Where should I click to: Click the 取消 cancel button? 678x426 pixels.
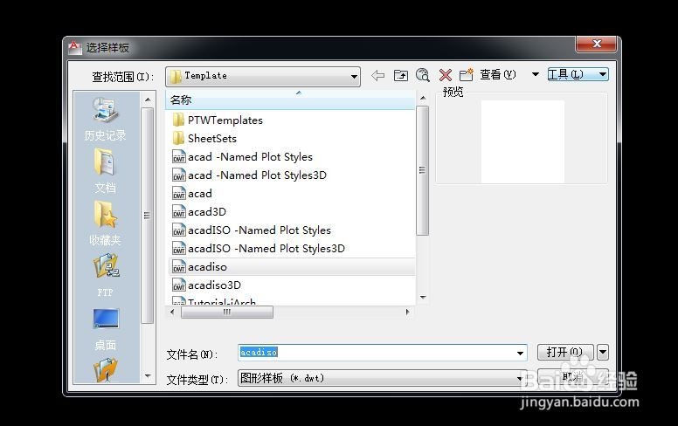573,377
